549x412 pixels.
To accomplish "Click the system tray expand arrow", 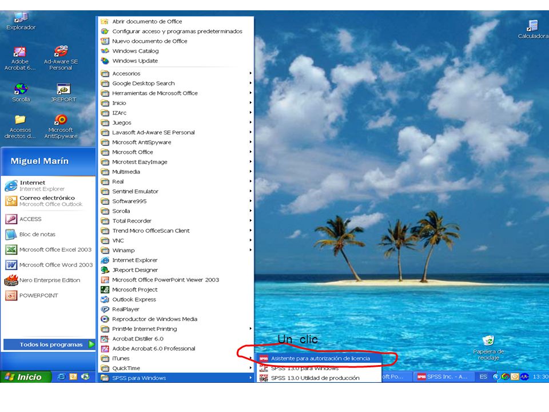I will 496,377.
